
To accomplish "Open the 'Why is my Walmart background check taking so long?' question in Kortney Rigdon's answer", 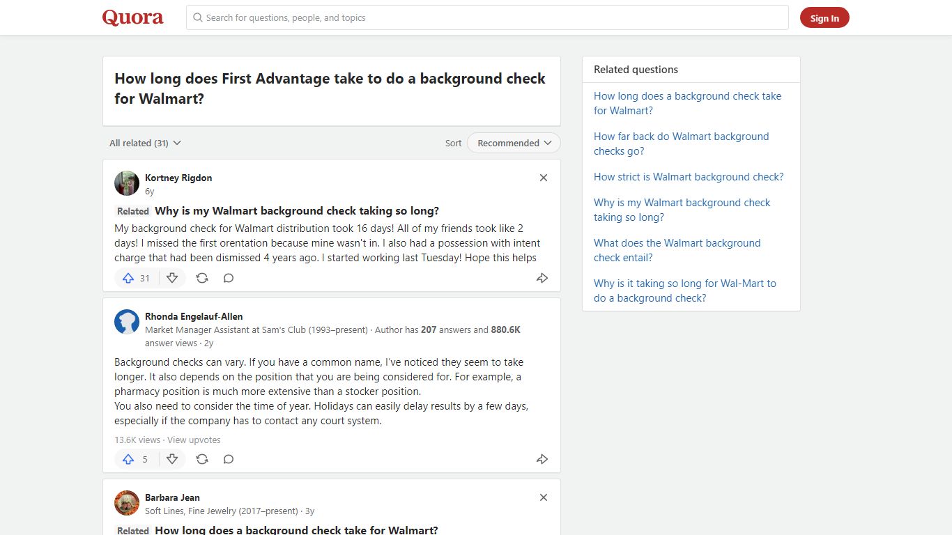I will pos(297,210).
